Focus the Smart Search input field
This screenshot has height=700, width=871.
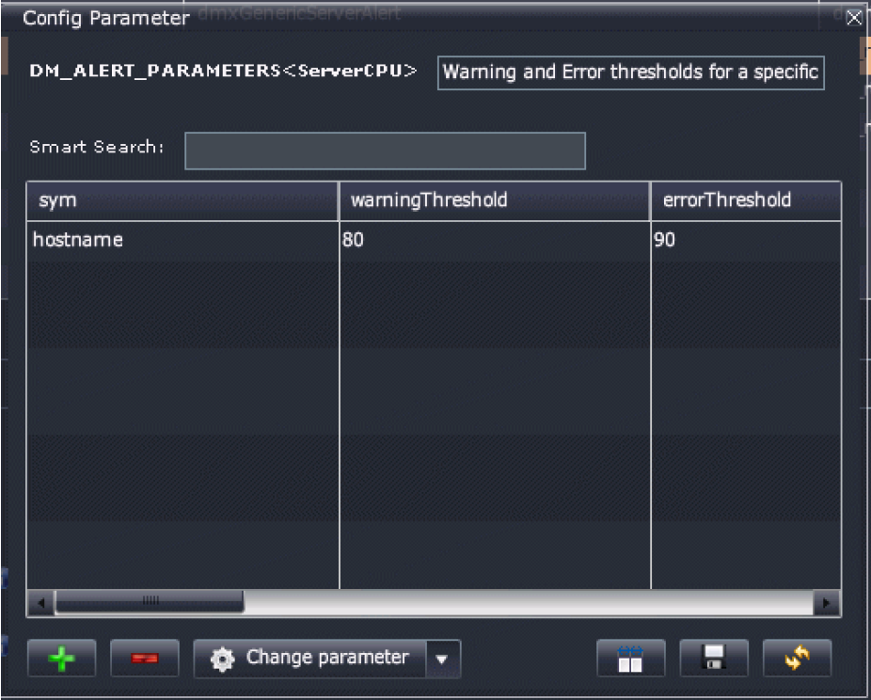tap(385, 151)
